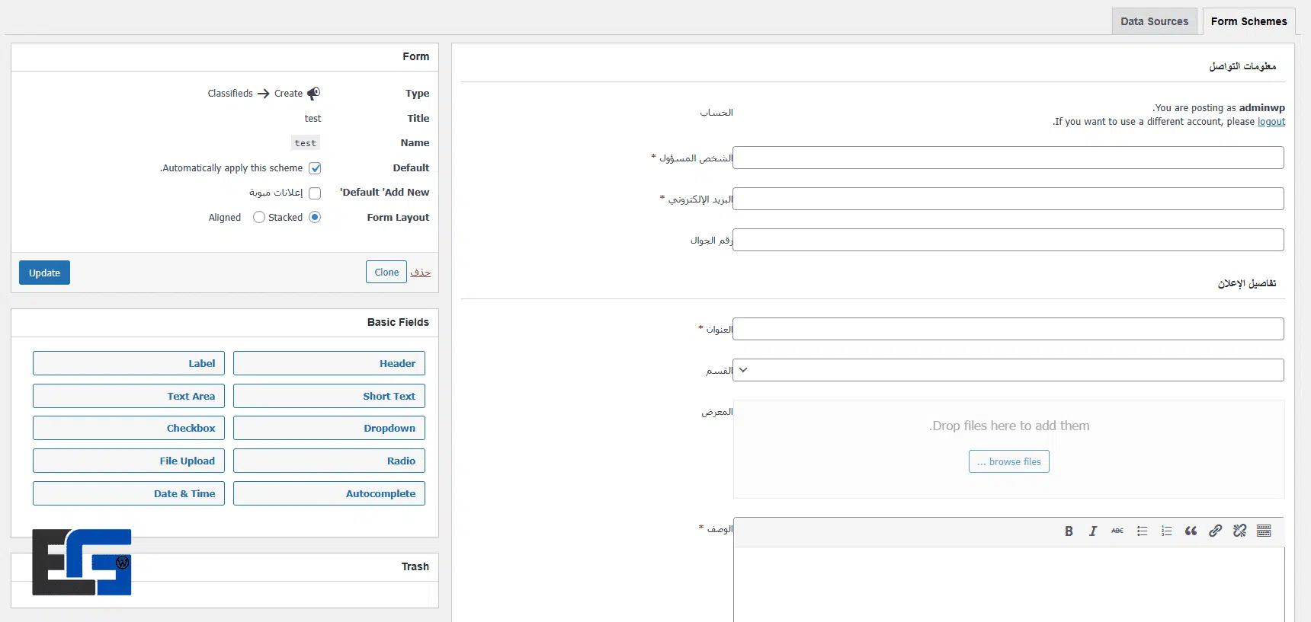Open the Form Schemes tab
This screenshot has height=622, width=1311.
1248,21
